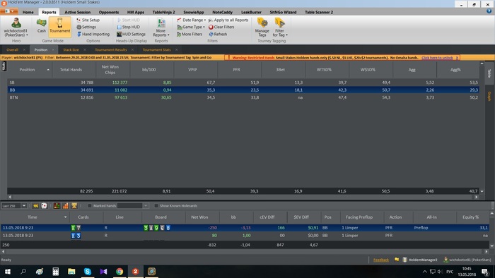Switch to the Stack Size report tab
The image size is (495, 278).
tap(71, 50)
